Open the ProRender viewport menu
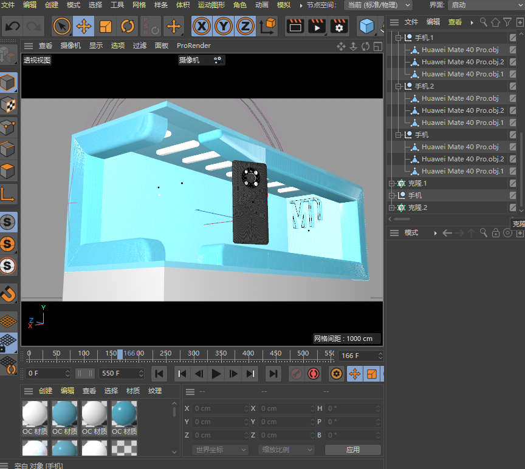Image resolution: width=525 pixels, height=469 pixels. click(x=194, y=46)
